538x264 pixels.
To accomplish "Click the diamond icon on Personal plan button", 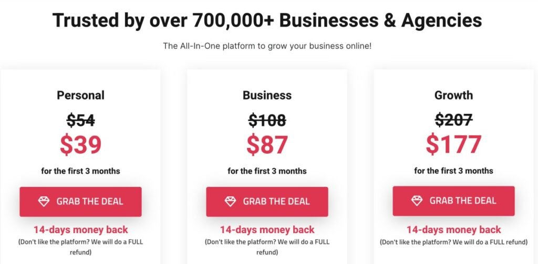I will tap(44, 201).
